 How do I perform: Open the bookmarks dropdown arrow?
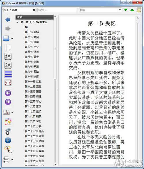tap(12, 112)
